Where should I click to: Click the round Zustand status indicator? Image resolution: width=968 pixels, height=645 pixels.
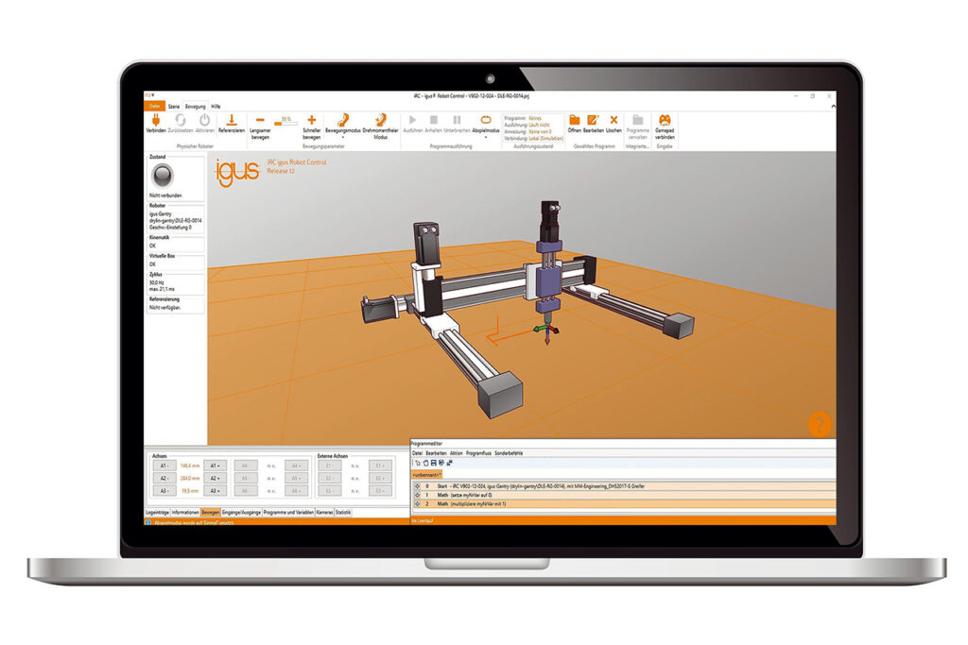(x=163, y=176)
